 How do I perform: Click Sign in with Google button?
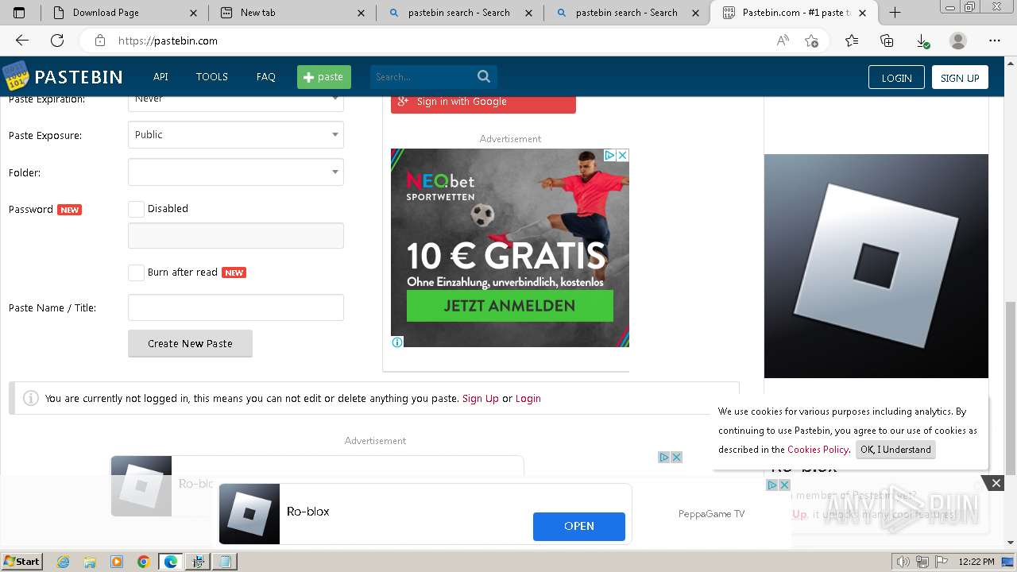click(x=483, y=102)
